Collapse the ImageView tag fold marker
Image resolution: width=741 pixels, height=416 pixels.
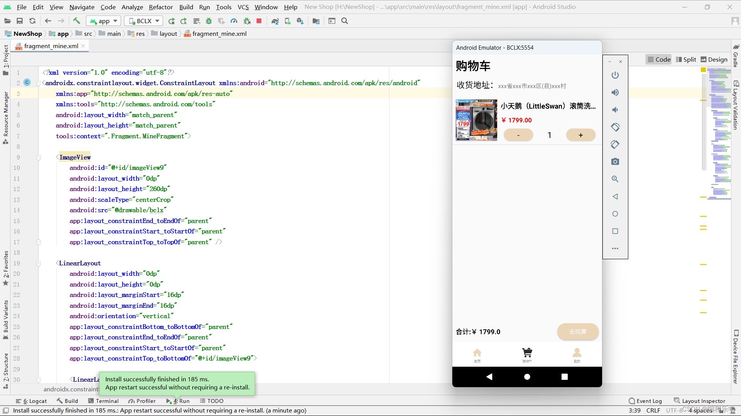(39, 157)
